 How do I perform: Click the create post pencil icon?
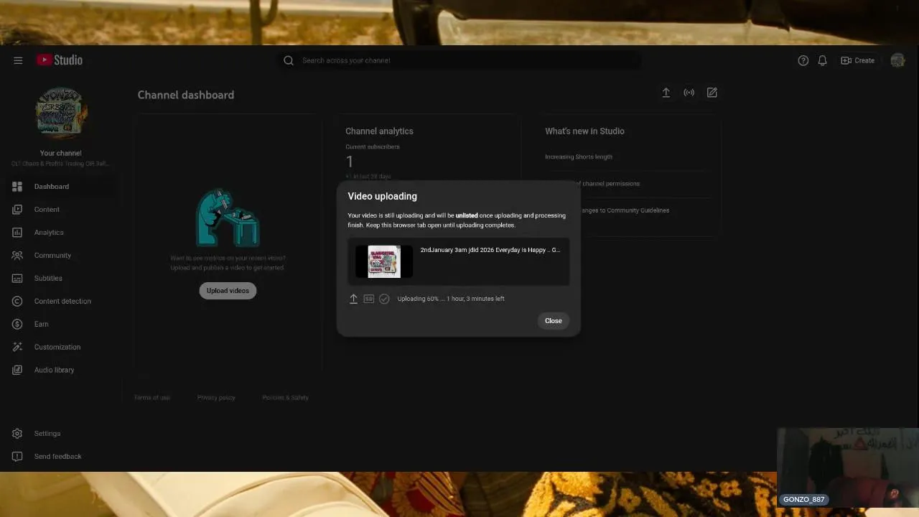click(x=712, y=93)
